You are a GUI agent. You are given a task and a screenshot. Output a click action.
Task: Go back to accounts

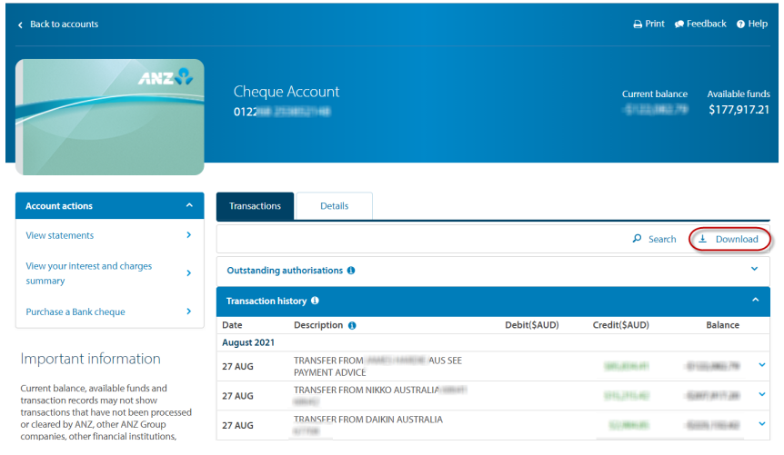58,25
